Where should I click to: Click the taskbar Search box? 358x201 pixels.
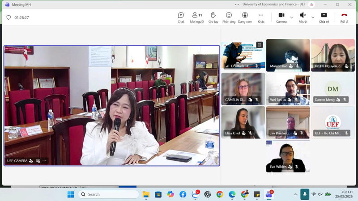point(108,194)
